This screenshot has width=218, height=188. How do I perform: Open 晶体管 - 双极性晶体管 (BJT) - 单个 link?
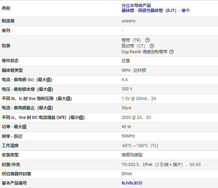pos(156,10)
